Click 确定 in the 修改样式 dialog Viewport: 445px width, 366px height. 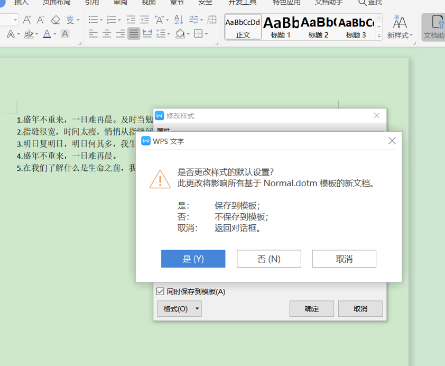coord(312,309)
